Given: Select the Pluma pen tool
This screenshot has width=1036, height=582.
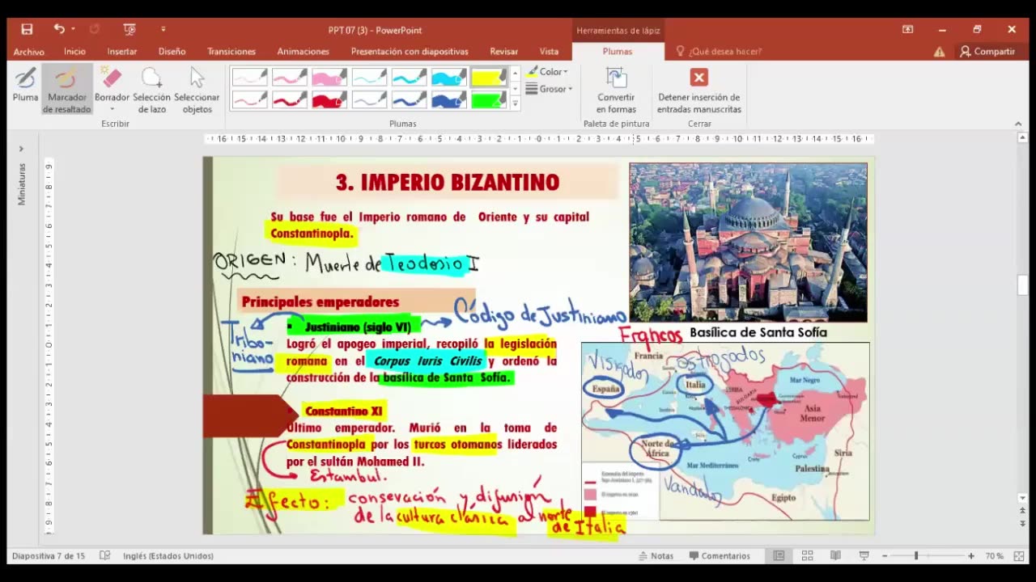Looking at the screenshot, I should coord(25,86).
